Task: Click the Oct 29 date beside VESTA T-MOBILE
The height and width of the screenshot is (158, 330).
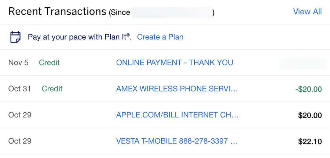Action: pyautogui.click(x=20, y=141)
